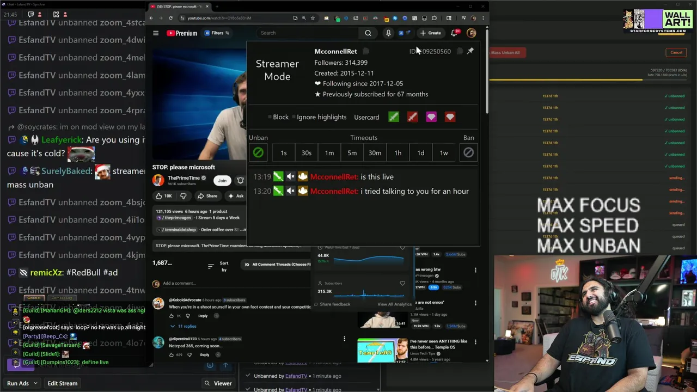
Task: Click the Ask button under the video
Action: point(236,196)
